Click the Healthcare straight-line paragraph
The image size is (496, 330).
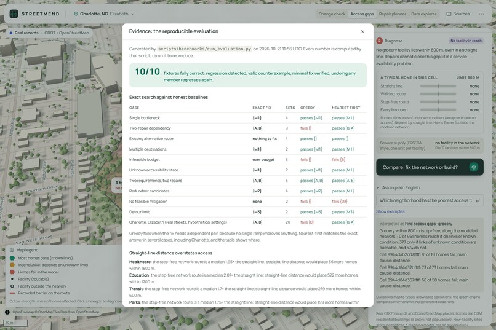point(243,265)
